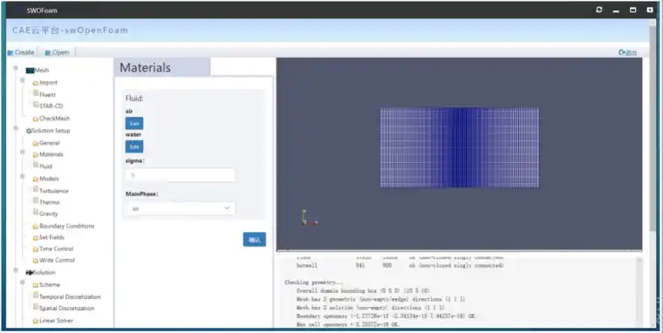Open the Create toolbar item

click(21, 52)
